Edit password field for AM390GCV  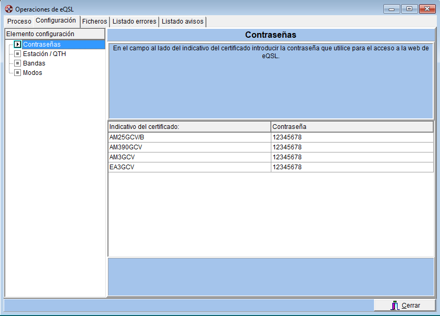[x=351, y=147]
